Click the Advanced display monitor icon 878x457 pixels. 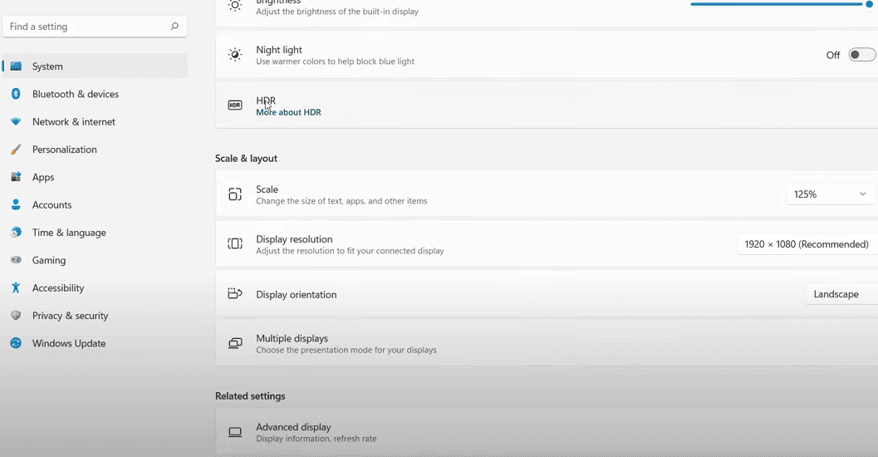pyautogui.click(x=235, y=432)
